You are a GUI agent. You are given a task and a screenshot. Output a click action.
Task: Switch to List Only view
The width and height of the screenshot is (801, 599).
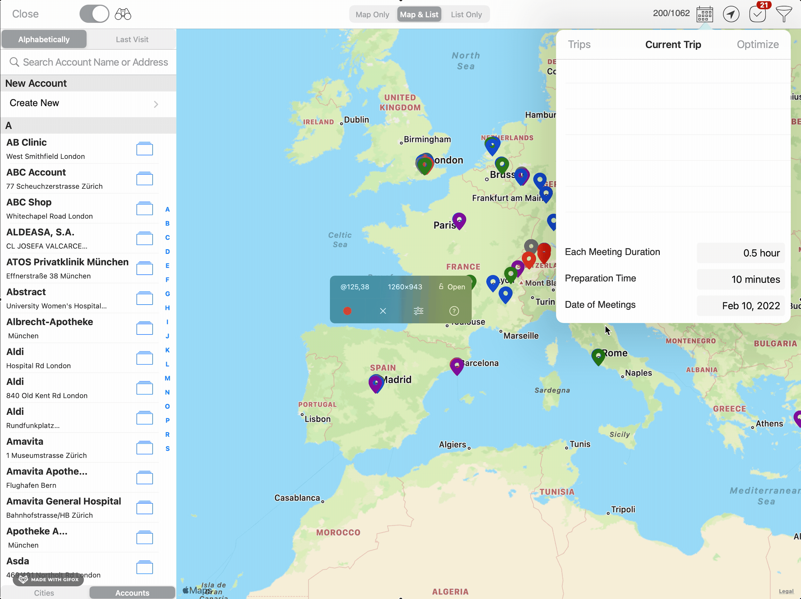click(466, 15)
